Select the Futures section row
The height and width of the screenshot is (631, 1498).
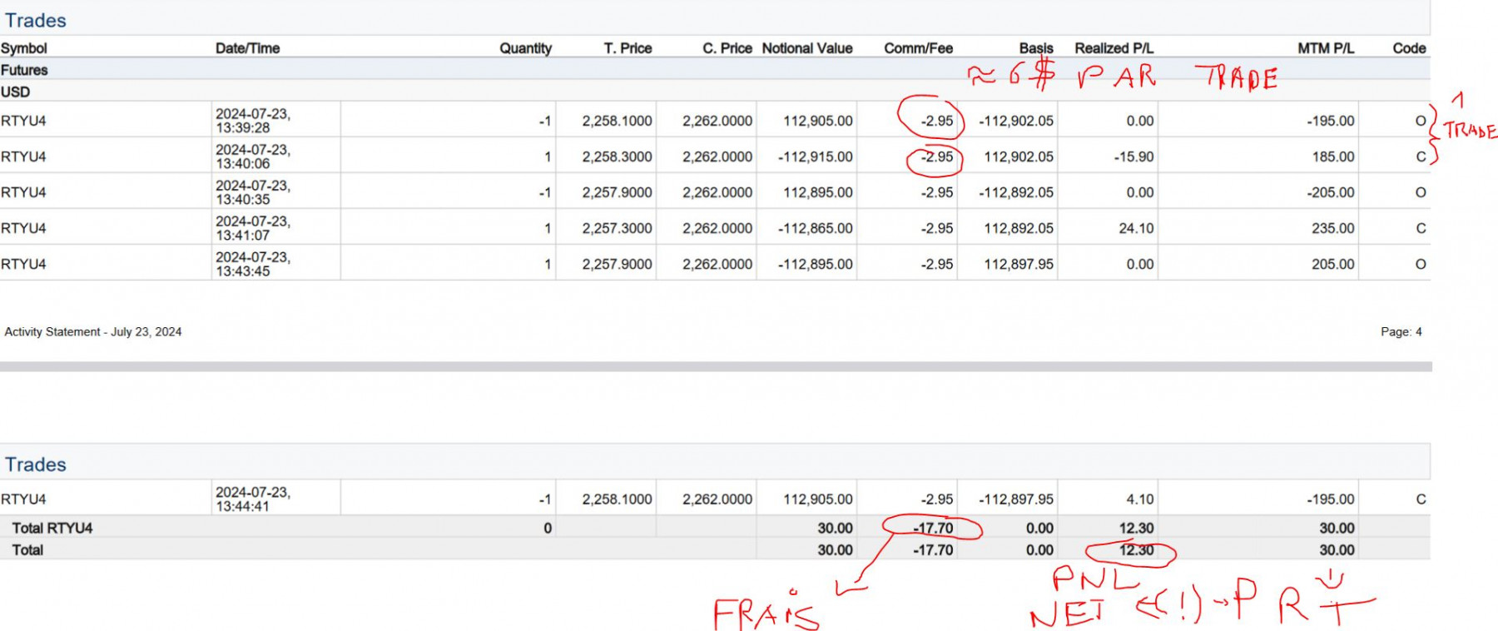[715, 70]
